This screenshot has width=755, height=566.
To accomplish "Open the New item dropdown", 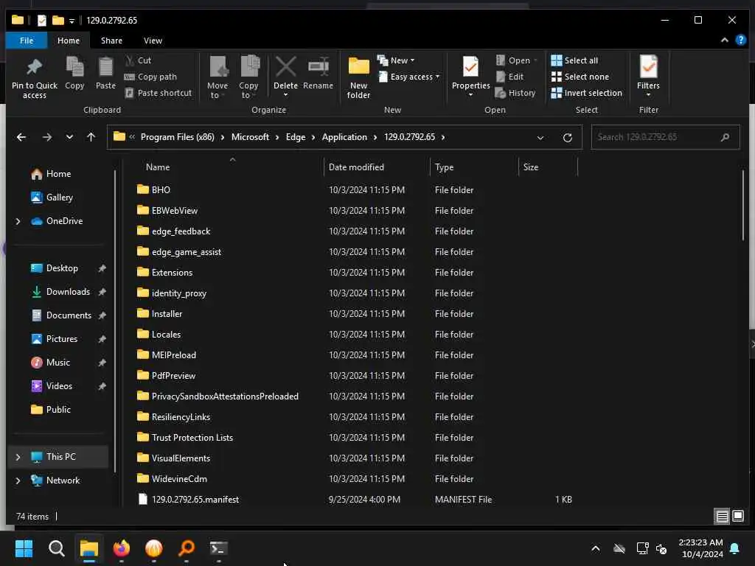I will pos(396,60).
